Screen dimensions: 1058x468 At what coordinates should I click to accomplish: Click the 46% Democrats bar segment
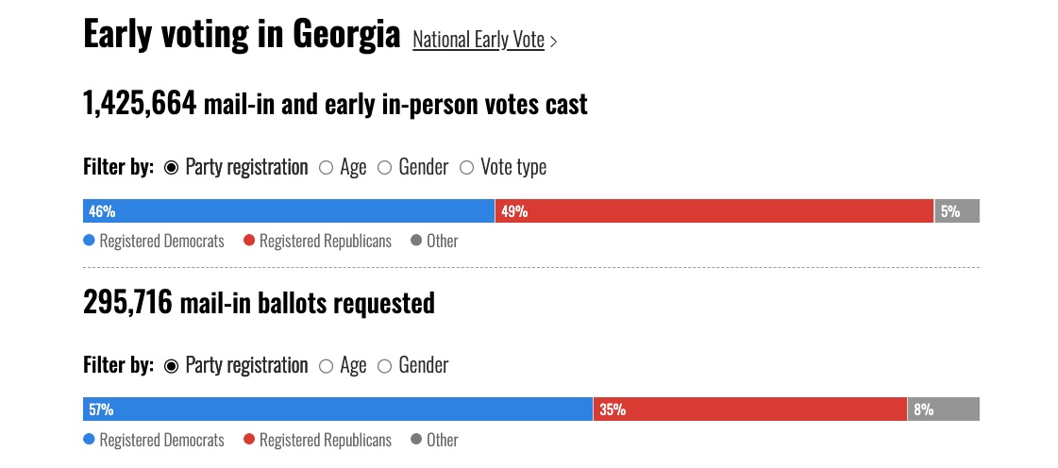click(289, 211)
